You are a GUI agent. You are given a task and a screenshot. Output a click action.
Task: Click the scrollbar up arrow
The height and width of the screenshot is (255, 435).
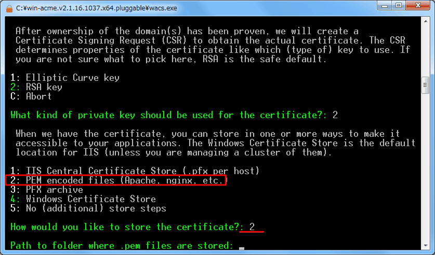(426, 21)
